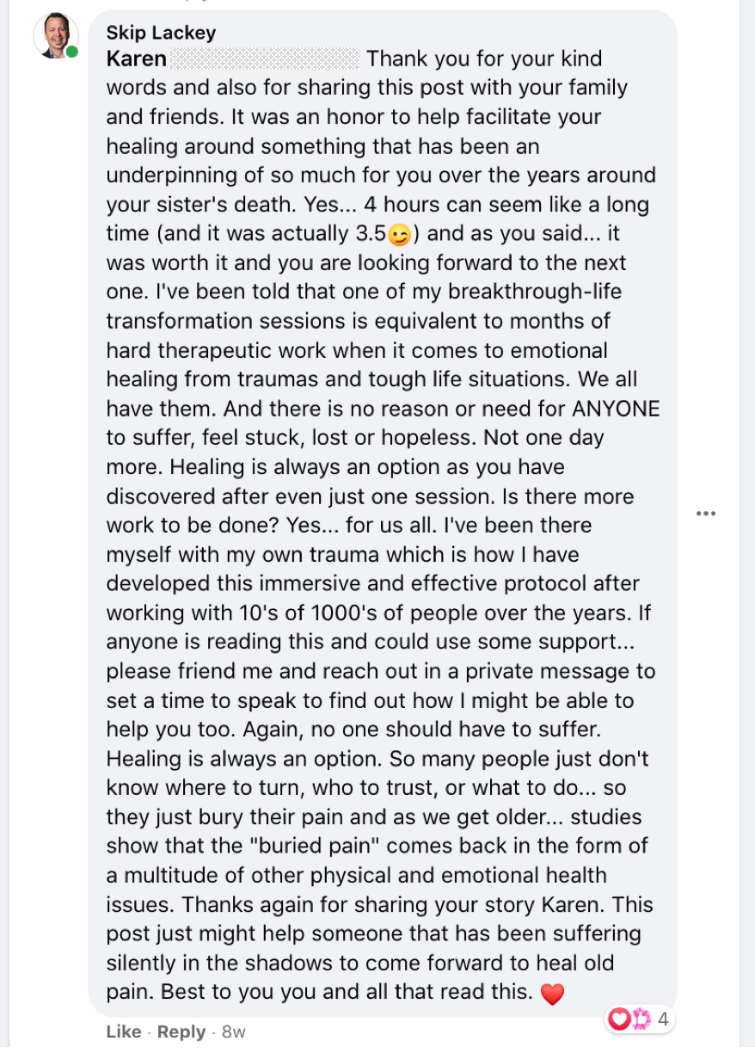Open the three-dot comment options menu
The height and width of the screenshot is (1053, 755).
tap(706, 514)
